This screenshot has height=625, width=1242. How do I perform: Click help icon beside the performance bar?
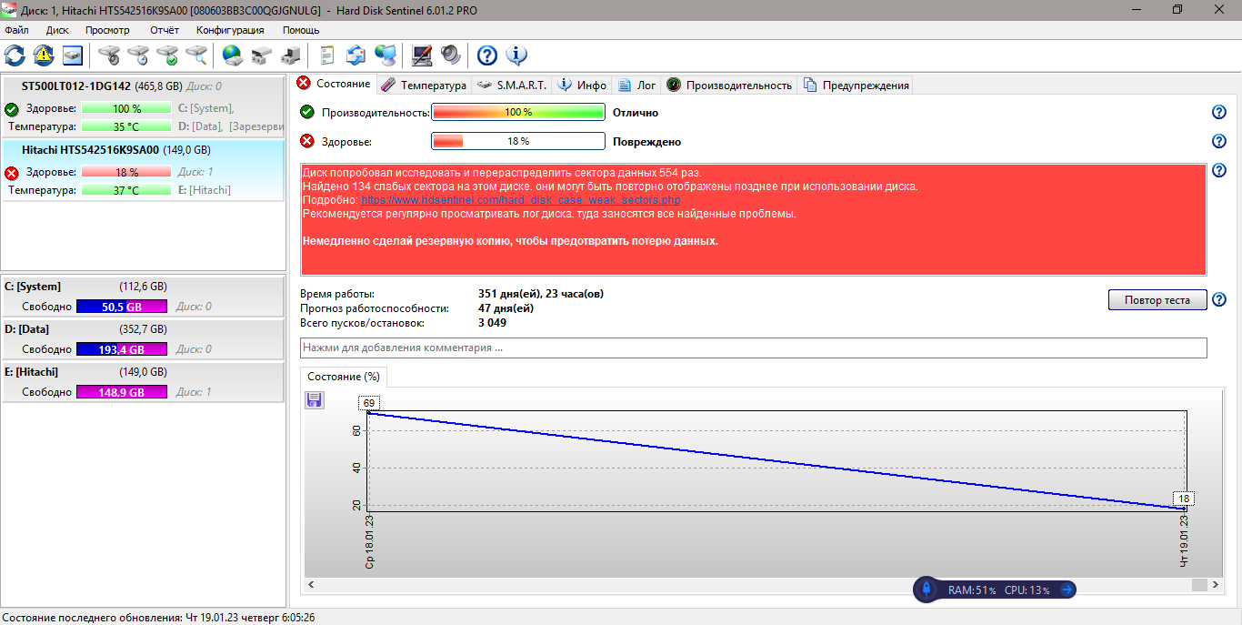click(1219, 112)
